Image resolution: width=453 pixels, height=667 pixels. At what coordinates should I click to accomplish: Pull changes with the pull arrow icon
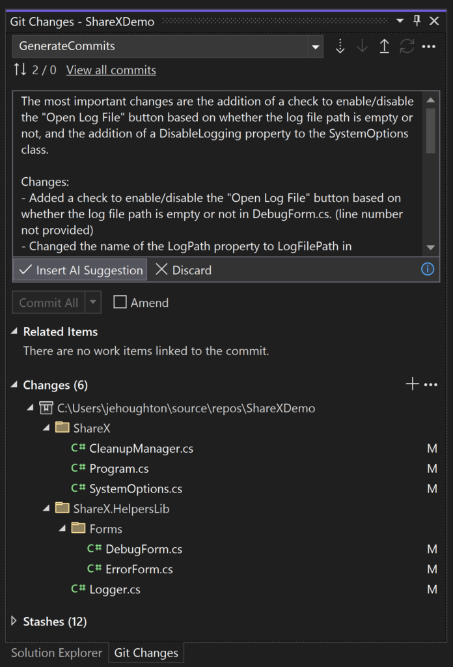[362, 46]
